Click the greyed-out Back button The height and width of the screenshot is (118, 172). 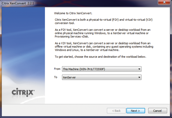click(116, 111)
